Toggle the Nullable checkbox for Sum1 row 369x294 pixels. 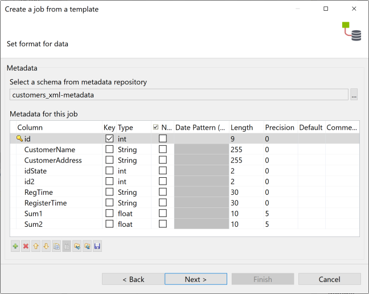click(163, 214)
